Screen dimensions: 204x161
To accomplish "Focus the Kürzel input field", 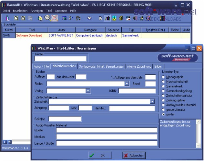I will 60,59.
